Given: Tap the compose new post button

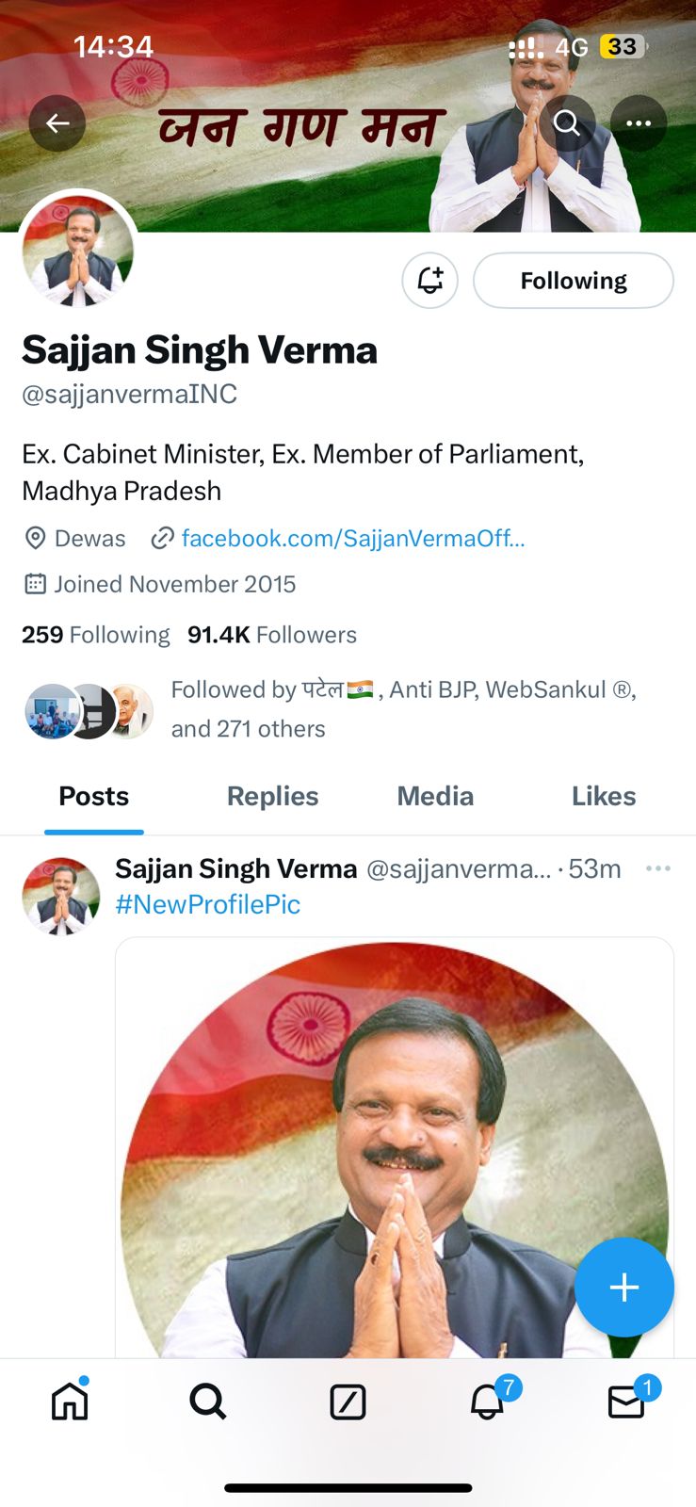Looking at the screenshot, I should click(623, 1287).
